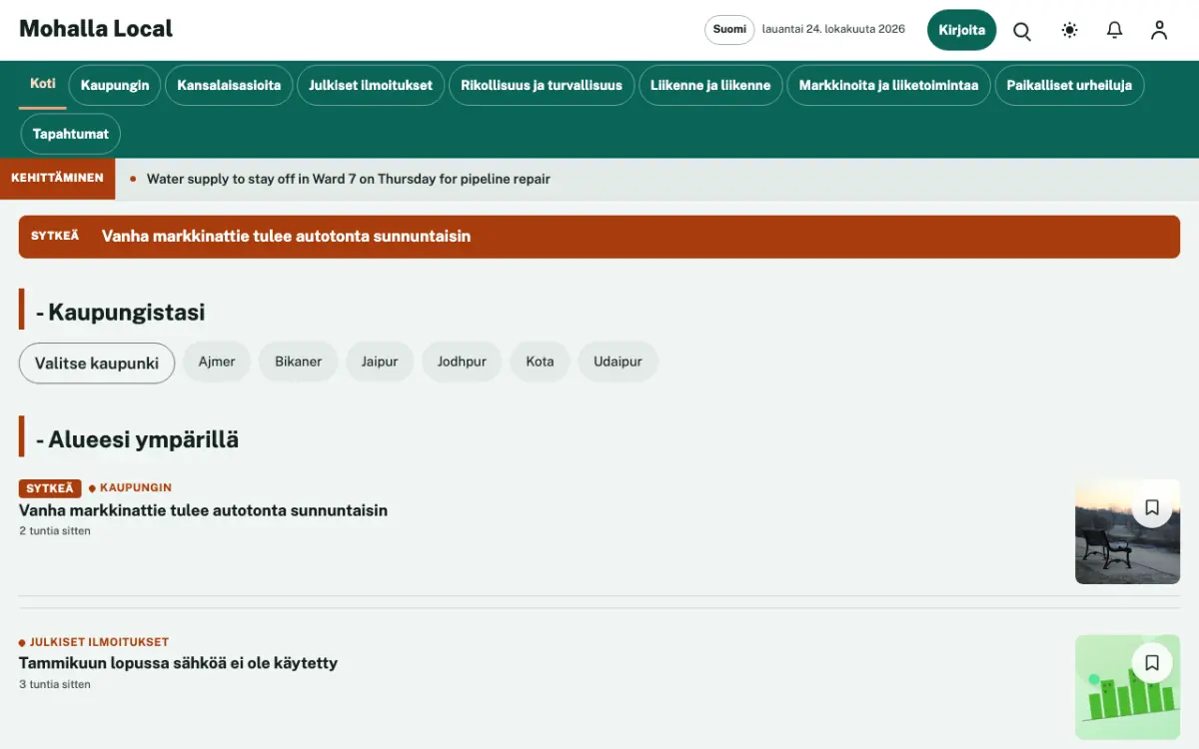Open the orange breaking banner about Vanha markkinattie
The width and height of the screenshot is (1199, 749).
click(599, 237)
